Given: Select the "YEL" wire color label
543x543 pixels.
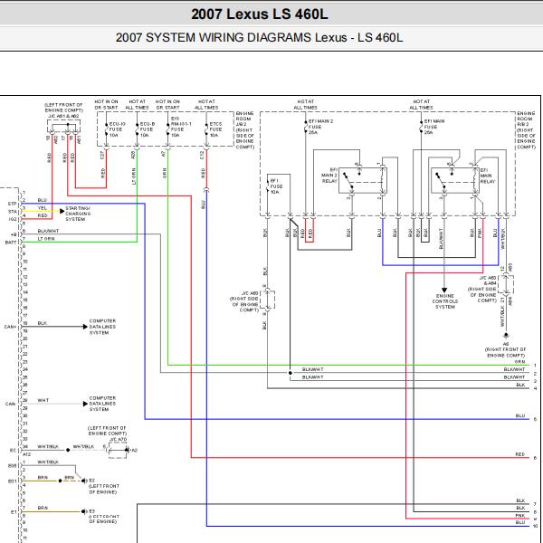Looking at the screenshot, I should tap(42, 208).
